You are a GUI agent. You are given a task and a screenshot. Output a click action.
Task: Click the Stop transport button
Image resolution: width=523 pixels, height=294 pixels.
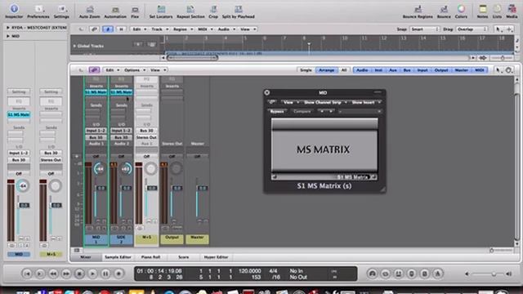tap(79, 274)
